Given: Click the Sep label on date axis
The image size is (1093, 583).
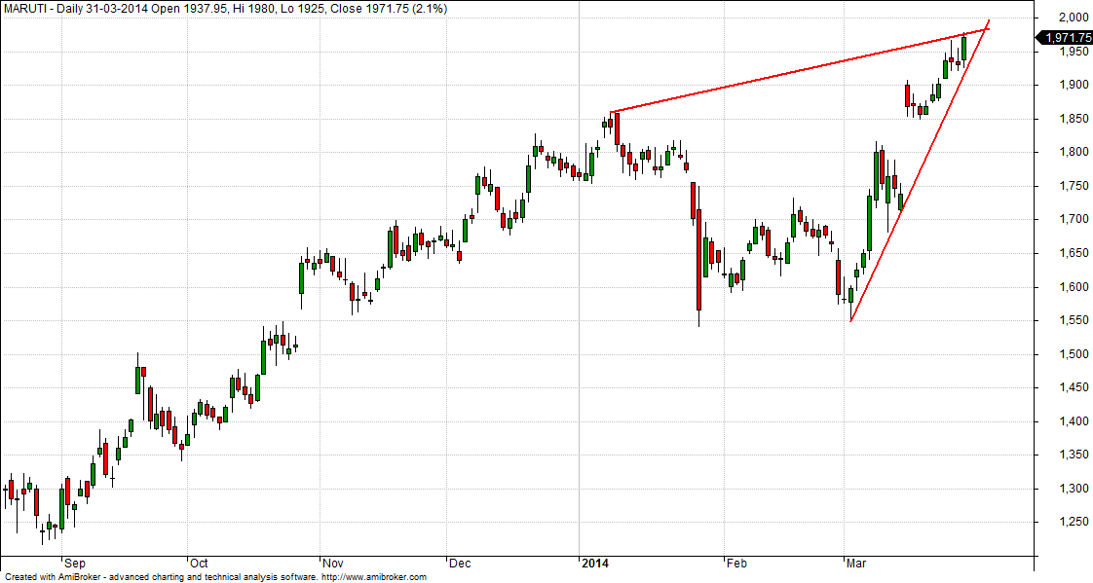Looking at the screenshot, I should [x=74, y=563].
